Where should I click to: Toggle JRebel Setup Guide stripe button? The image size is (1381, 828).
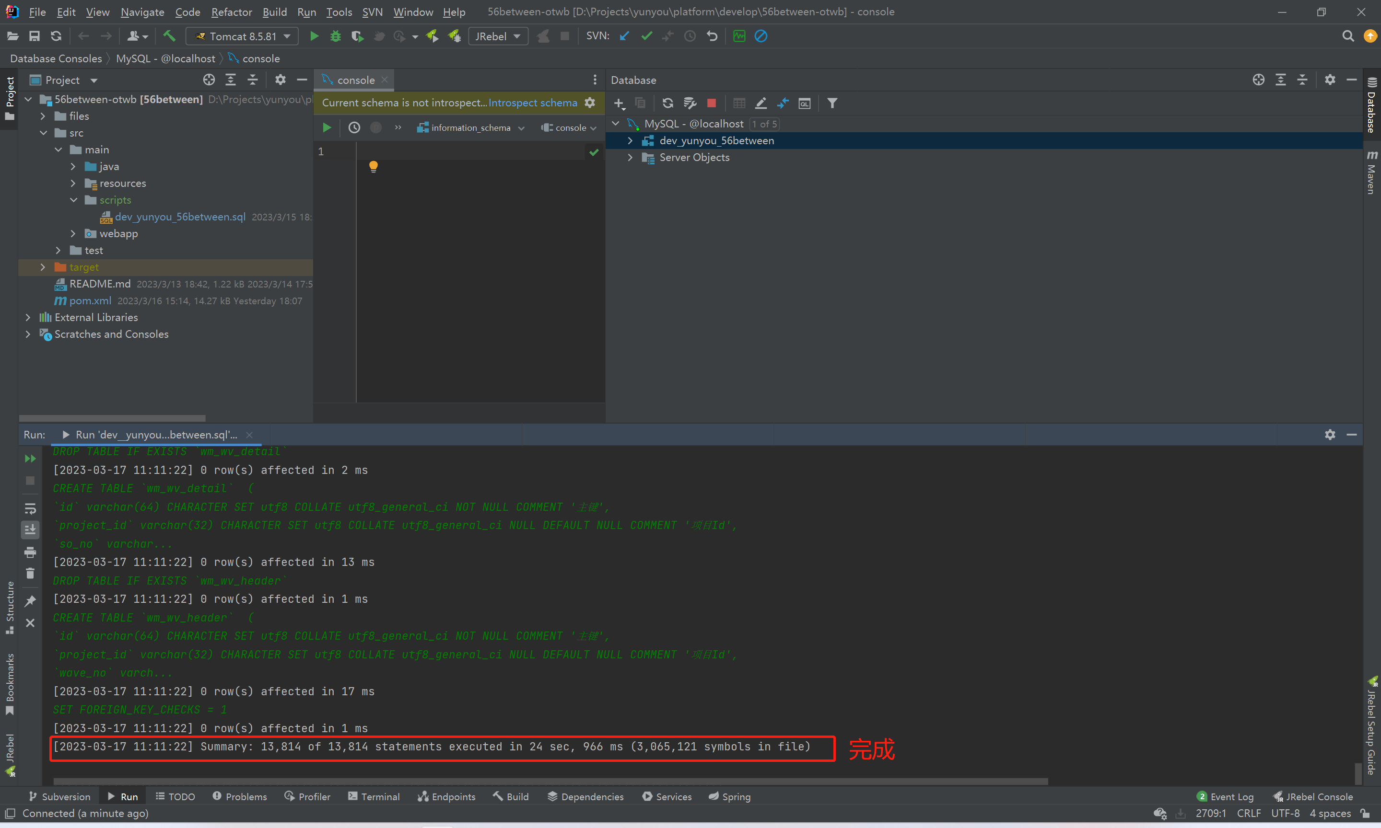(1371, 726)
